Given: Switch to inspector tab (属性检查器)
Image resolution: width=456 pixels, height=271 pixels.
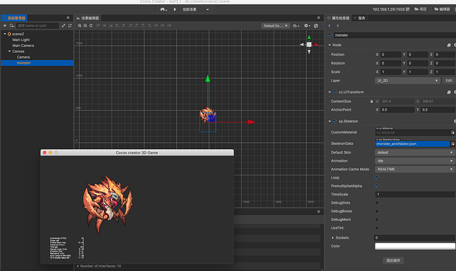Looking at the screenshot, I should (338, 18).
